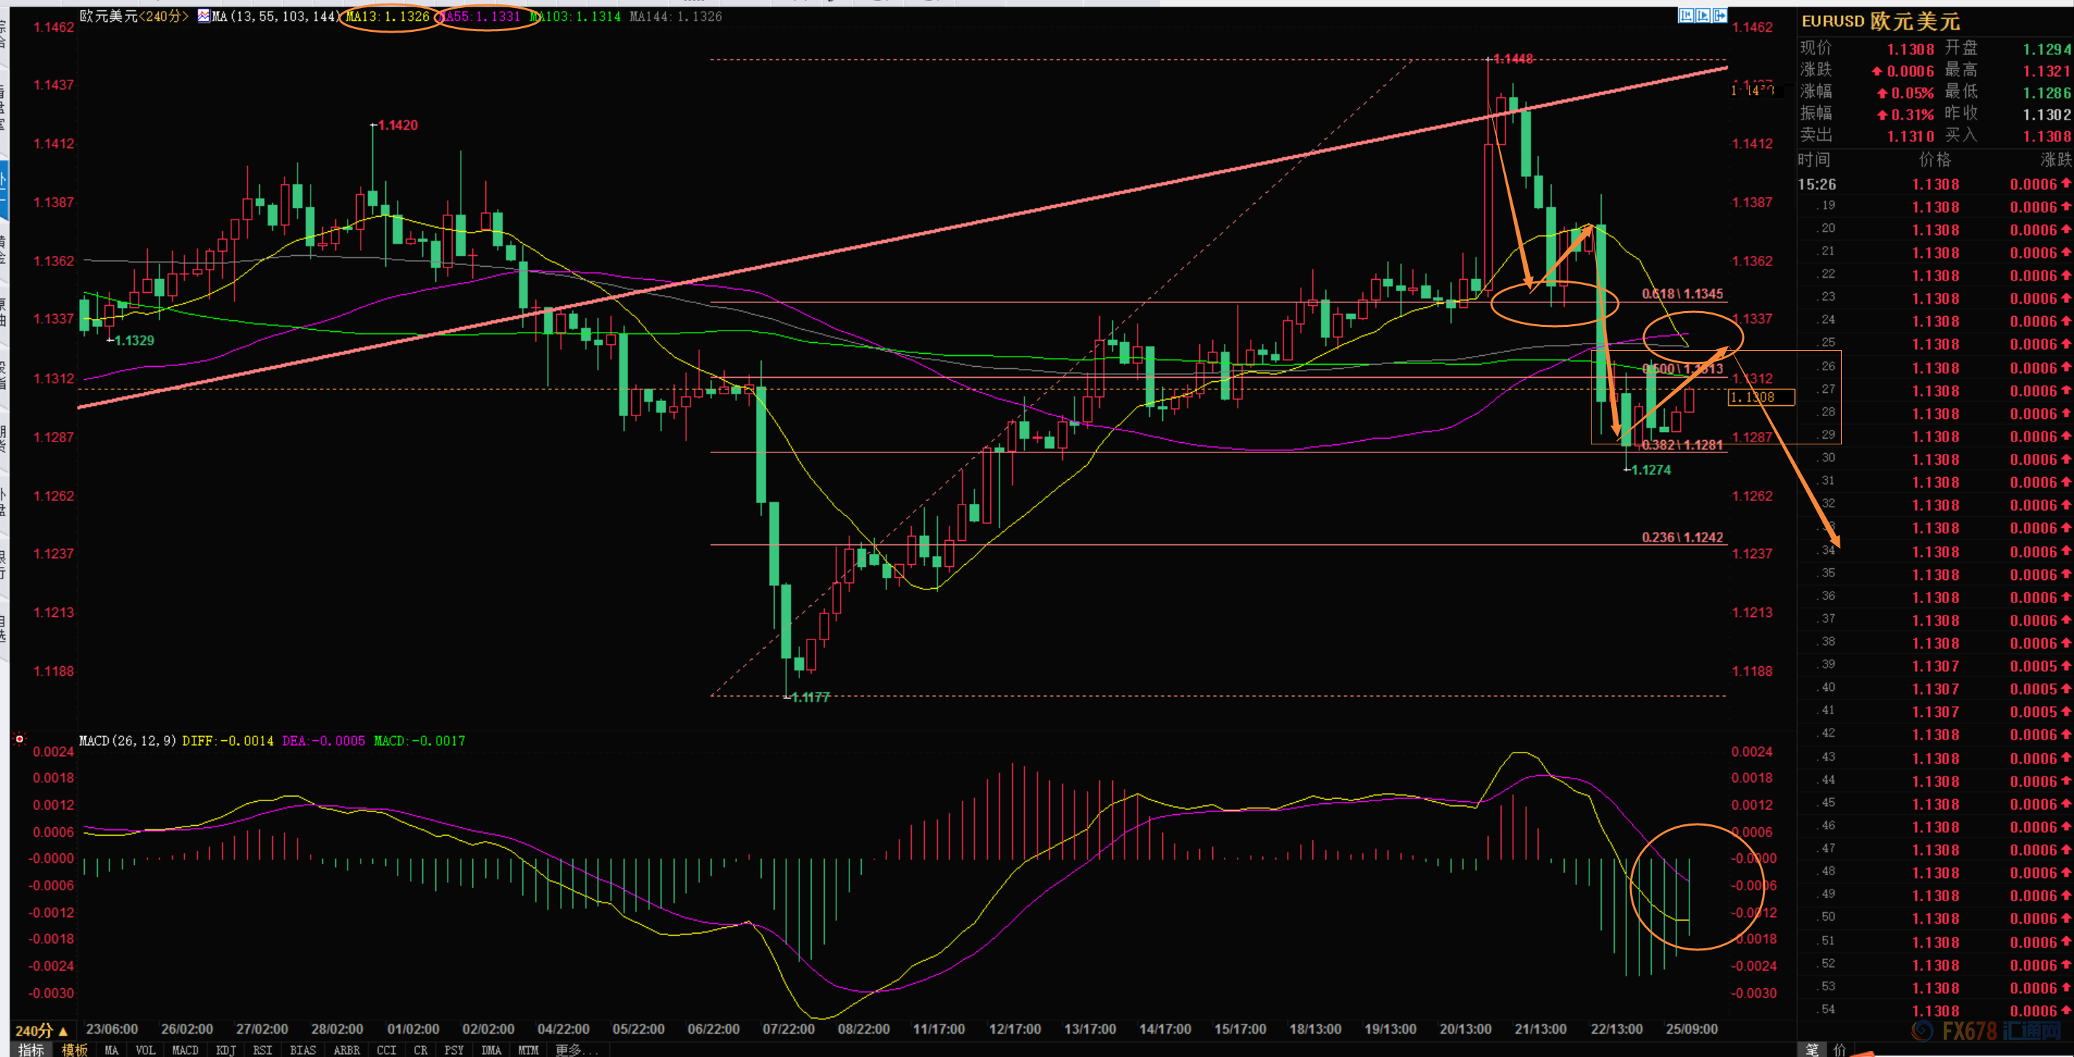Image resolution: width=2074 pixels, height=1057 pixels.
Task: Click the exit-arrow icon above the chart
Action: (x=1720, y=15)
